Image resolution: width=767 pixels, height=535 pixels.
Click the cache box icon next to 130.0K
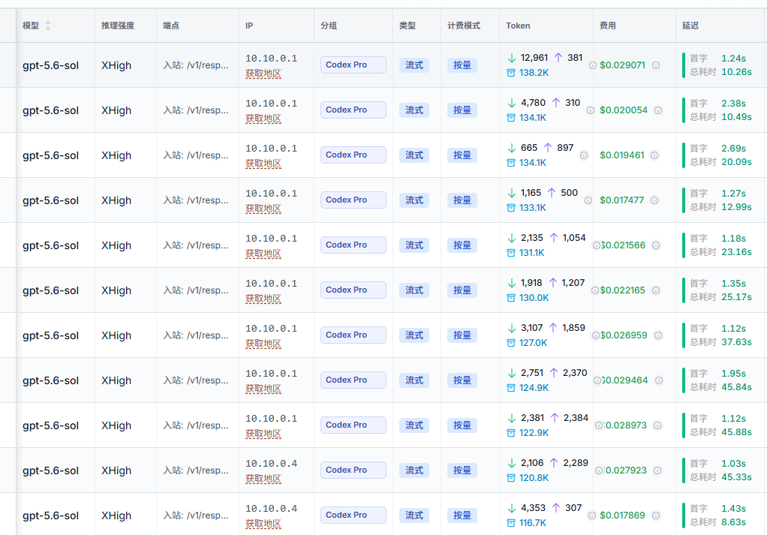tap(510, 298)
